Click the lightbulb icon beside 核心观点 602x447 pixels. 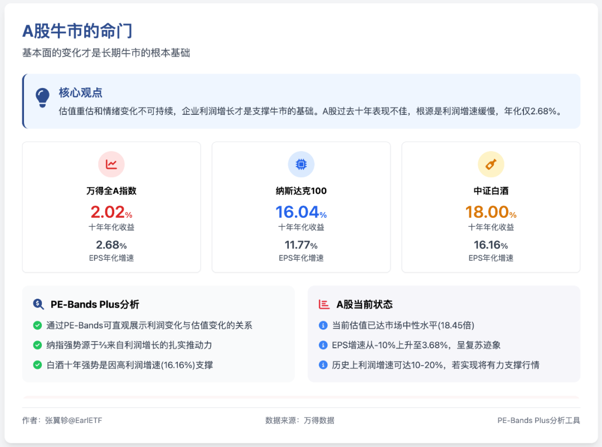point(42,98)
